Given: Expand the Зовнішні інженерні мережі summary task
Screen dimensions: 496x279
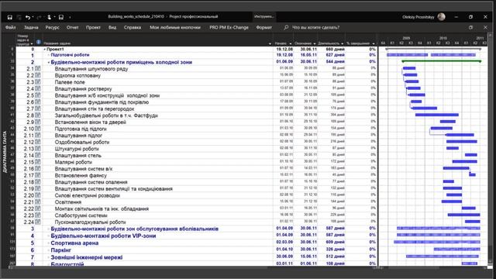Looking at the screenshot, I should [49, 257].
